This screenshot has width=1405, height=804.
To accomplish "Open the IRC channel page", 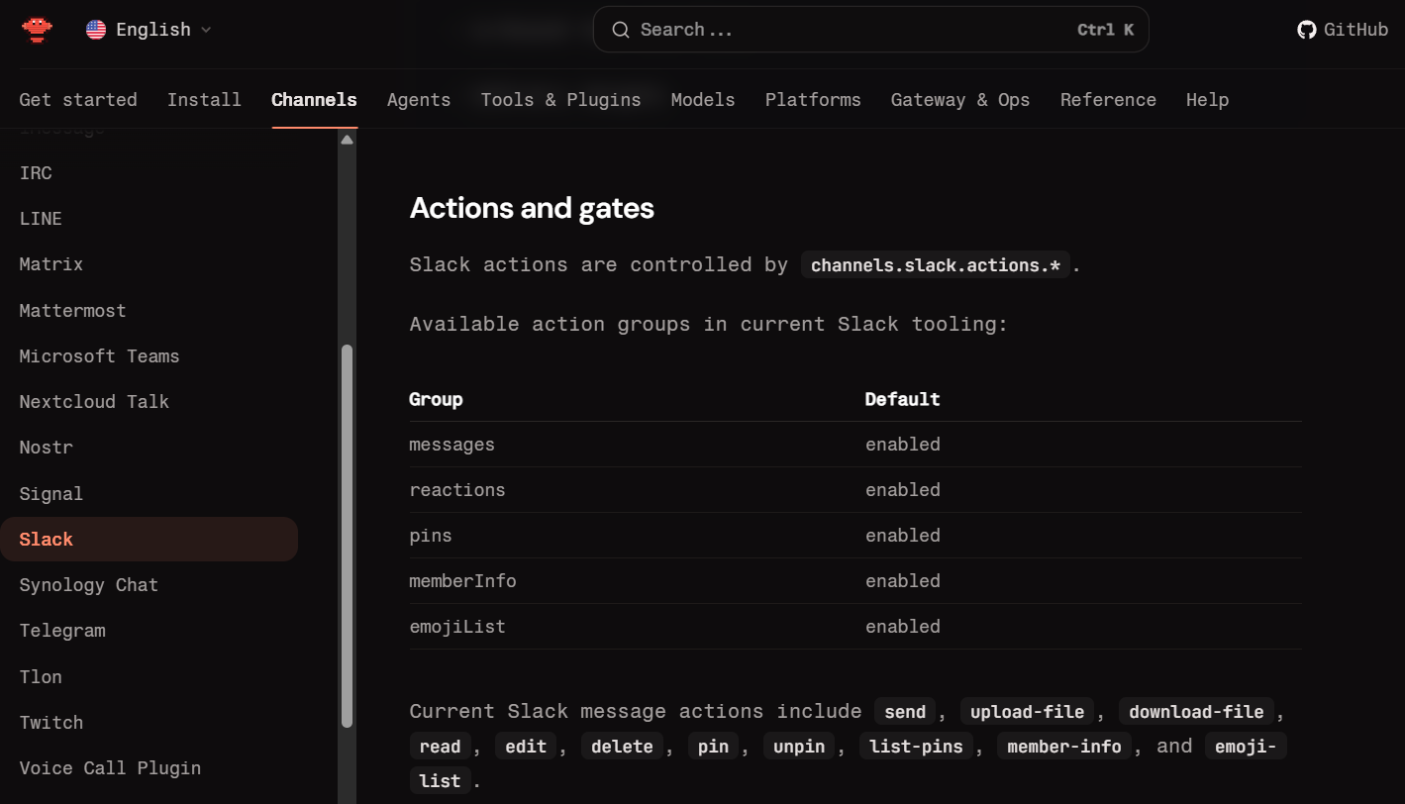I will pyautogui.click(x=36, y=173).
